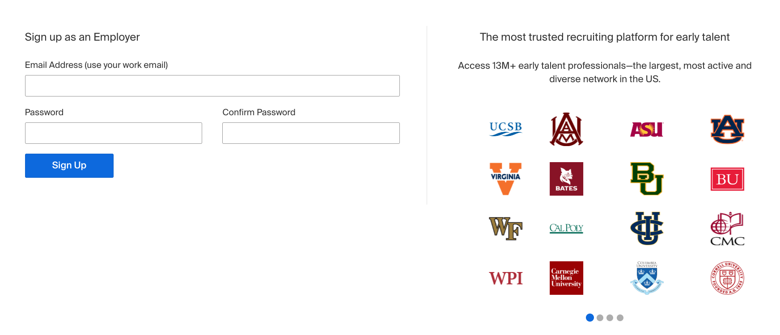Select the WPI logo
This screenshot has height=335, width=780.
point(505,278)
